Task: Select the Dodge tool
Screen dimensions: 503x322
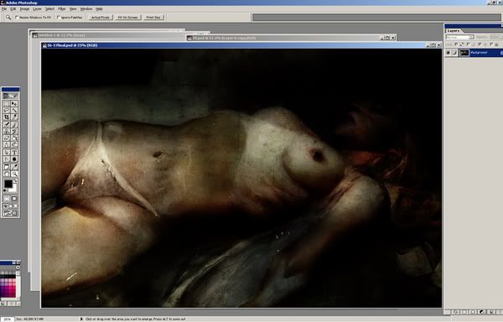Action: (14, 145)
